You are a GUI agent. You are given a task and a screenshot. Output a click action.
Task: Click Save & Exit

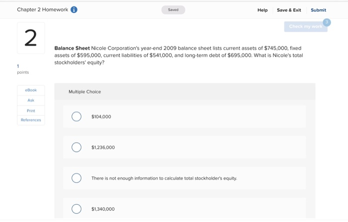click(x=289, y=10)
